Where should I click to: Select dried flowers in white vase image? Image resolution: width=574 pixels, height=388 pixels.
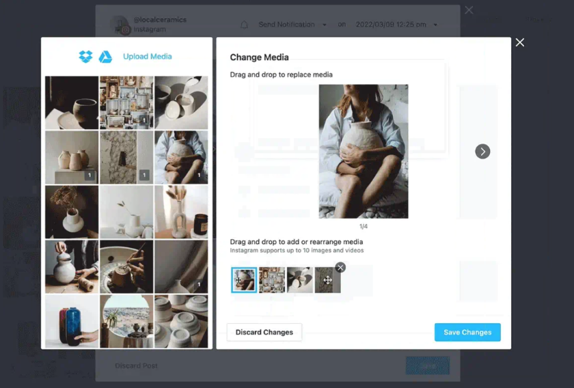[72, 212]
